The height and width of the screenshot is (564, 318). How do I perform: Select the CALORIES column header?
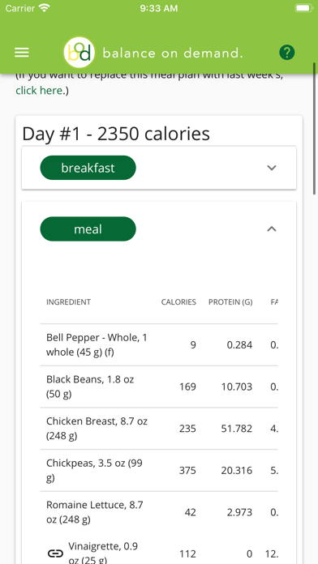coord(178,301)
